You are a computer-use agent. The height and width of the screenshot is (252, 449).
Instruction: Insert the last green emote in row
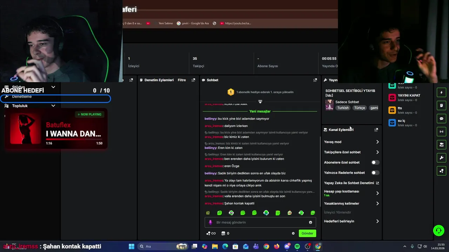(x=313, y=213)
